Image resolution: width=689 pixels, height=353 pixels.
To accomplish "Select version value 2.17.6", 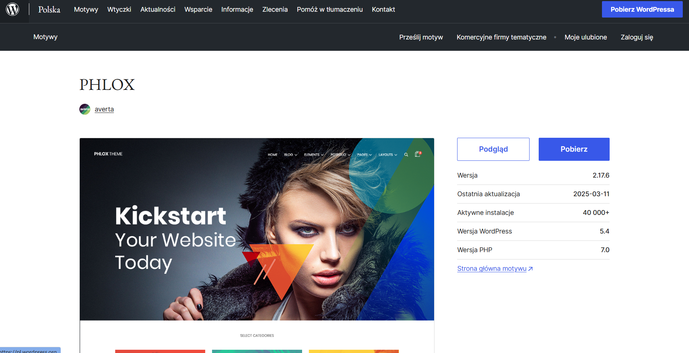I will point(601,175).
